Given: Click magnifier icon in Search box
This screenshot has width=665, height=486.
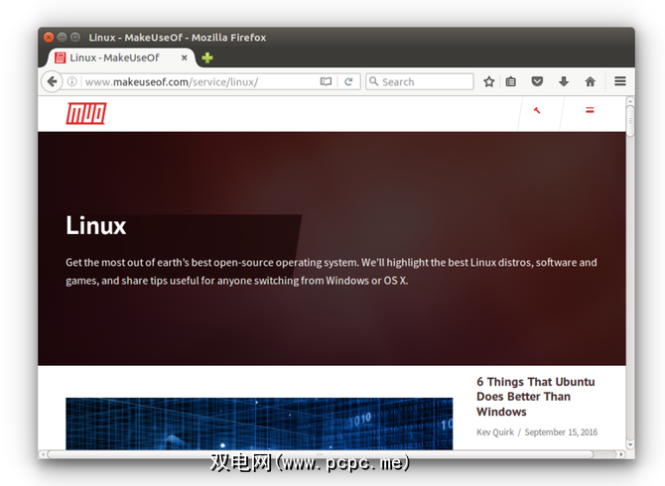Looking at the screenshot, I should click(373, 81).
